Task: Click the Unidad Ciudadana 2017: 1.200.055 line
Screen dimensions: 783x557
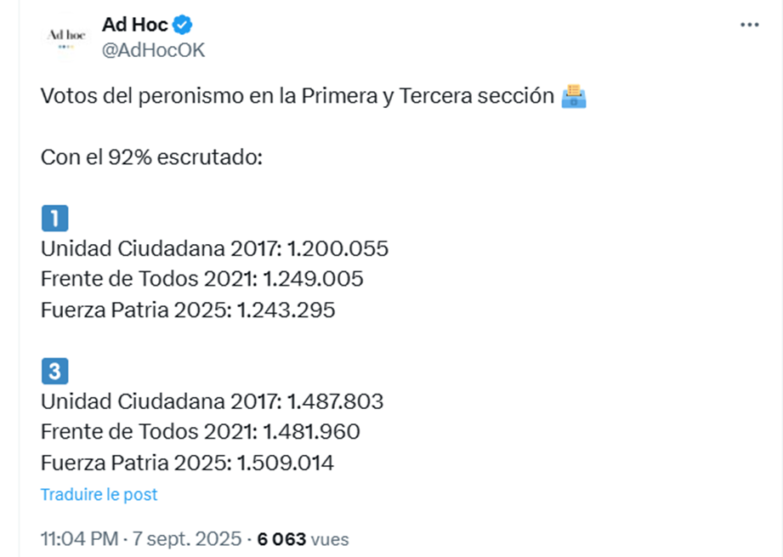Action: click(x=214, y=249)
